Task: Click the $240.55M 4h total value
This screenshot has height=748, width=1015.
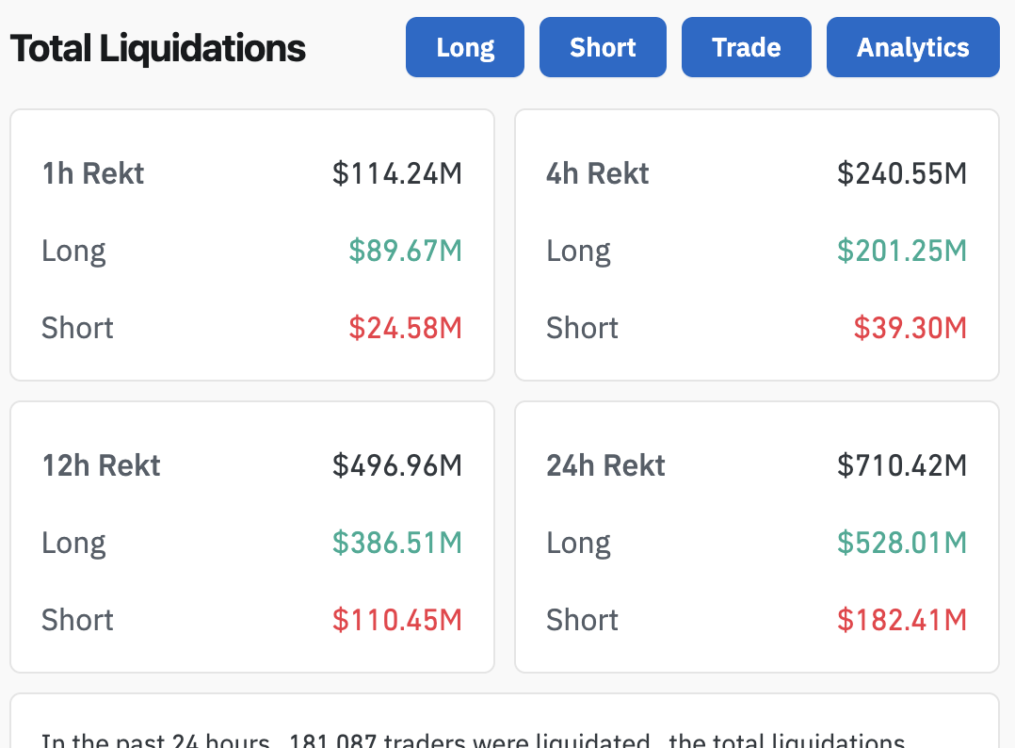Action: point(902,173)
